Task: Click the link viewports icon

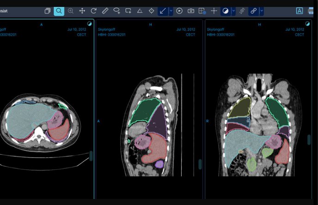Action: 253,11
